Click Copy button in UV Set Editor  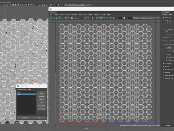[x=41, y=103]
